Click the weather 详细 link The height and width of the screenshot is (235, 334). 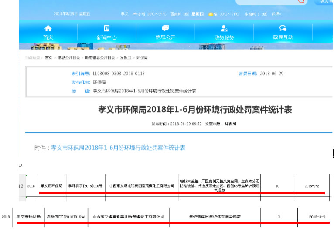tap(276, 14)
